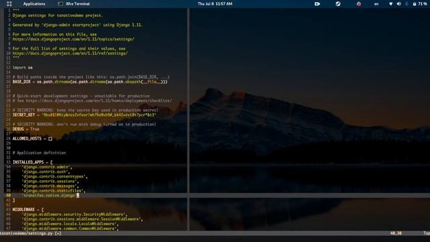Screen dimensions: 430x242
Task: Click the 'django.contrib.staticfiles' entry
Action: pyautogui.click(x=54, y=191)
